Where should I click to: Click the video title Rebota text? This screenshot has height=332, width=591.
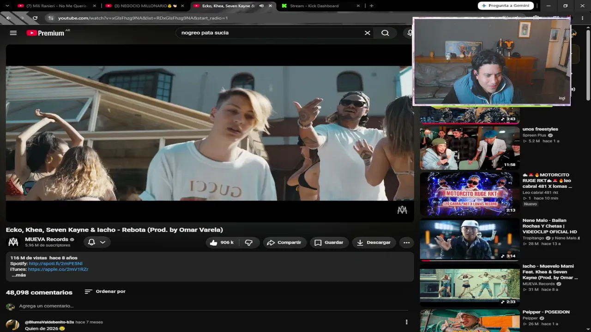click(x=115, y=230)
